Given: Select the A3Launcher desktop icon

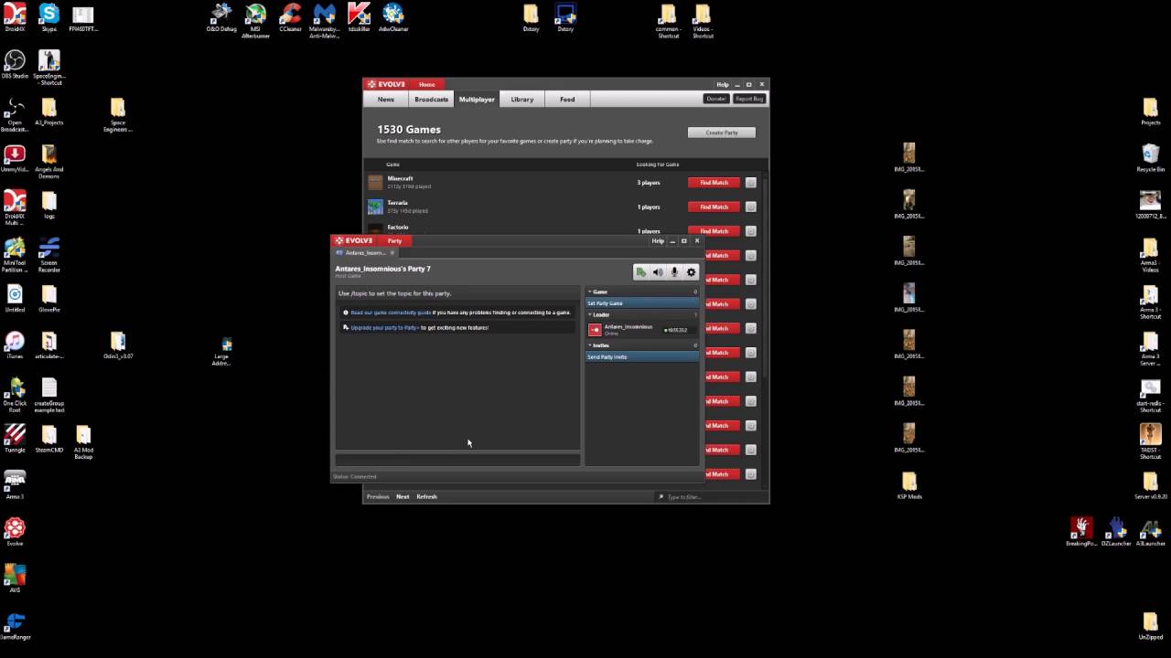Looking at the screenshot, I should (x=1150, y=532).
